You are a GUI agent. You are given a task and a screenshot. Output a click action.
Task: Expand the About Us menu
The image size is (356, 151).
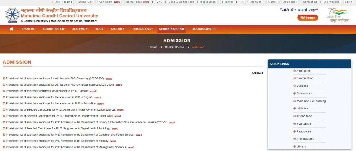[29, 29]
